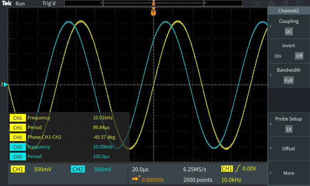
Task: Select the orange trigger position T marker
Action: click(x=154, y=12)
